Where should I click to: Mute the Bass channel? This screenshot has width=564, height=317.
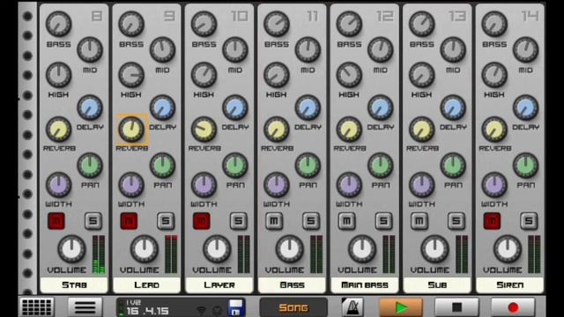pyautogui.click(x=274, y=221)
